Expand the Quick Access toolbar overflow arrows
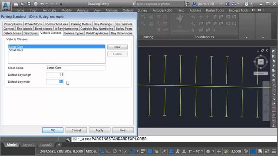 (x=61, y=4)
